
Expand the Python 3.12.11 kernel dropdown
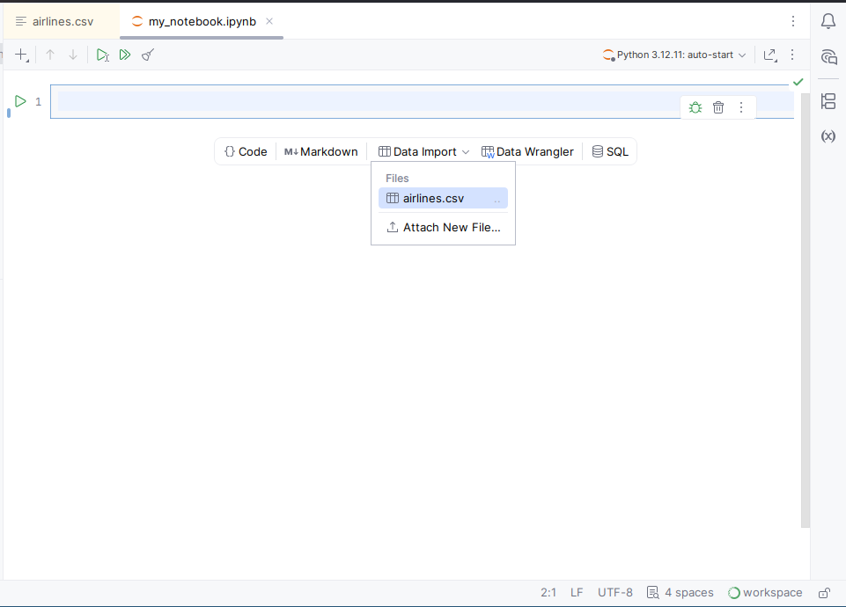[x=674, y=55]
